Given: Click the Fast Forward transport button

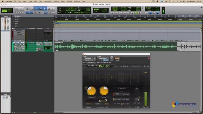Looking at the screenshot, I should pyautogui.click(x=124, y=13).
